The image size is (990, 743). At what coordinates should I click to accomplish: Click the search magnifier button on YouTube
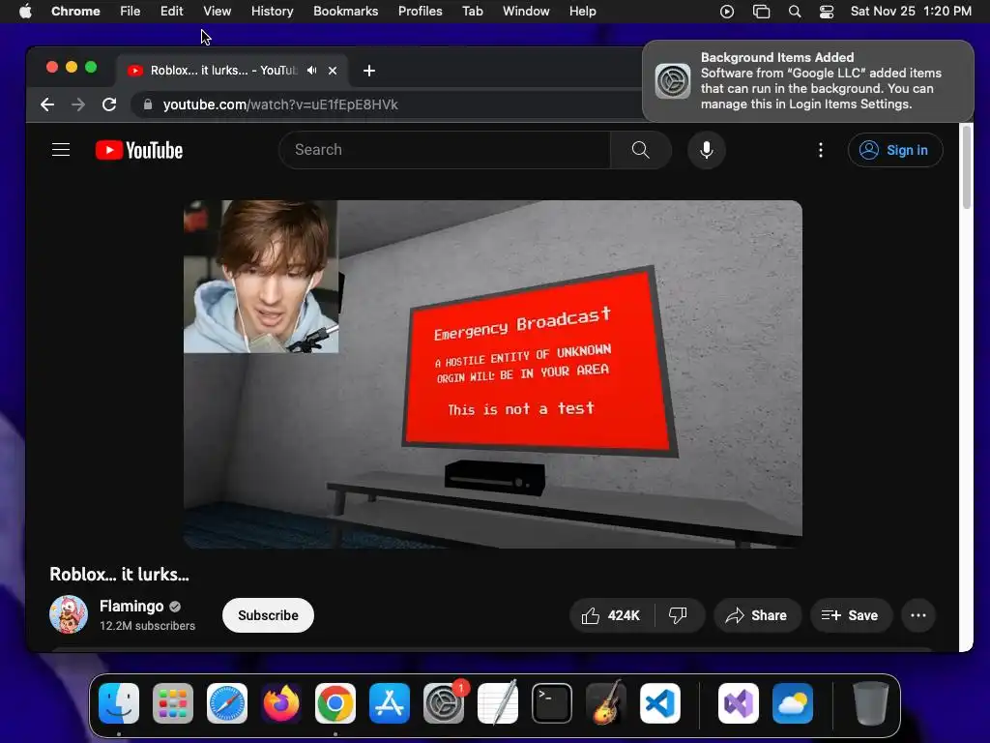[x=640, y=150]
